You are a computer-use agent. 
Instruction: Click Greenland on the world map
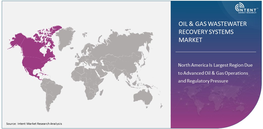click(65, 38)
